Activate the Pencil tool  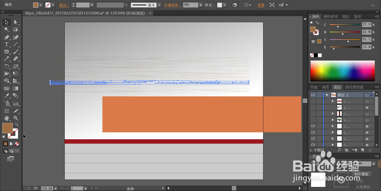[x=6, y=59]
